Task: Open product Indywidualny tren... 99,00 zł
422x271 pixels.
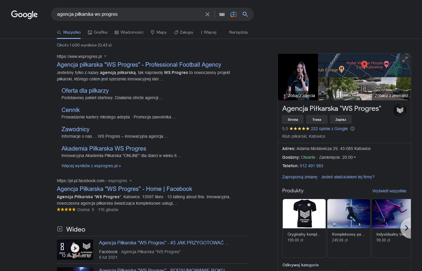Action: [x=391, y=228]
